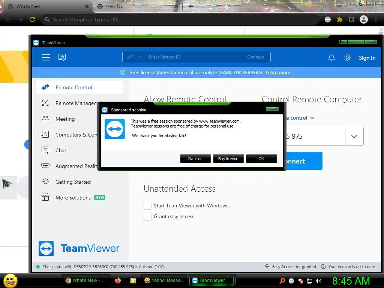
Task: Open Yahoo! Messenger taskbar item
Action: 165,280
